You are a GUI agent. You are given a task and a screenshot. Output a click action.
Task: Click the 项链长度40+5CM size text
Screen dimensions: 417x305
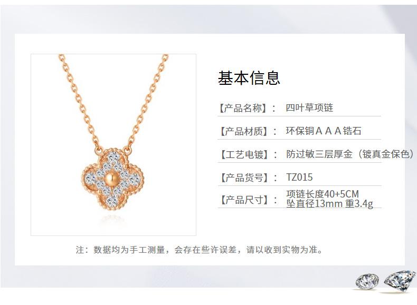323,194
